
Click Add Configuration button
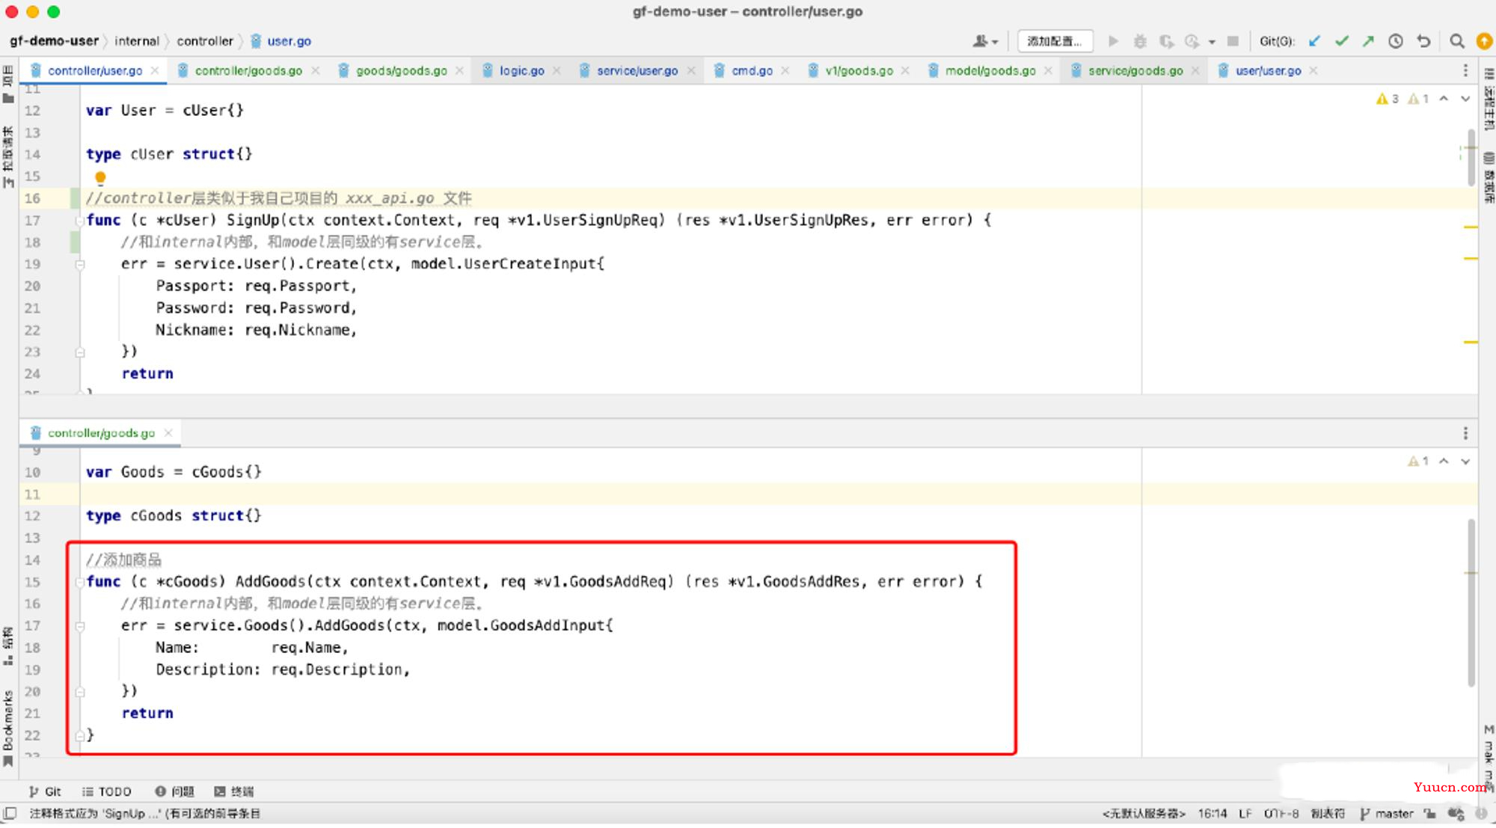coord(1055,41)
